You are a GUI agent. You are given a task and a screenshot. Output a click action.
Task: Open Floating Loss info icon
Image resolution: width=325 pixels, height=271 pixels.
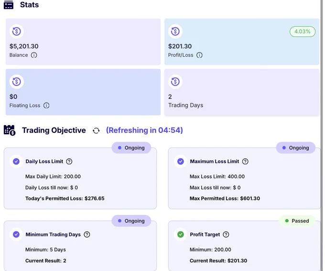pos(46,106)
